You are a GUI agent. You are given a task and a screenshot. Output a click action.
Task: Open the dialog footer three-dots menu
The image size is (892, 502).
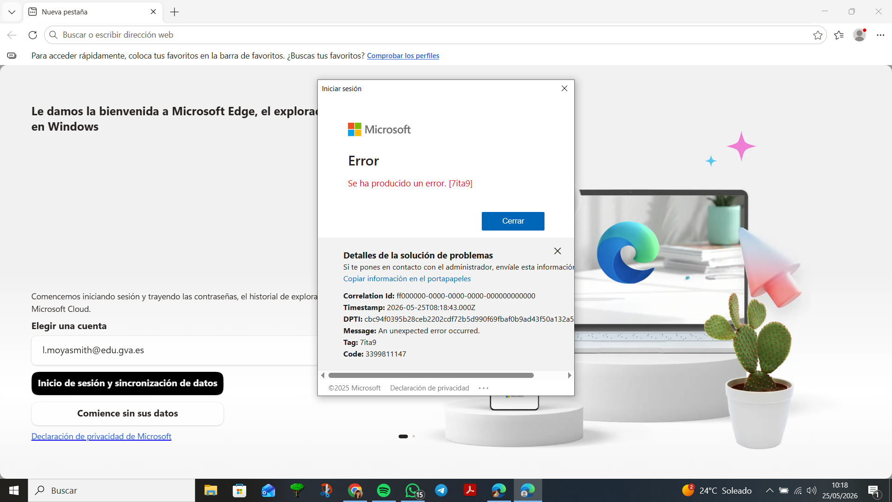484,388
